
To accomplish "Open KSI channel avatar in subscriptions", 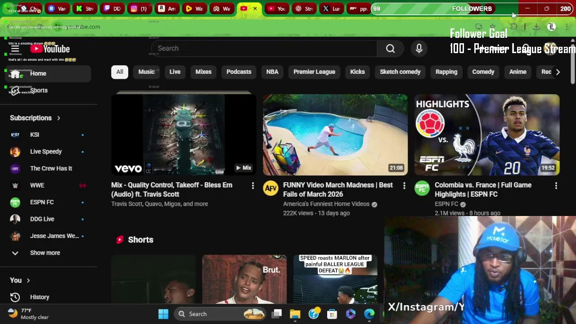I will (x=15, y=135).
